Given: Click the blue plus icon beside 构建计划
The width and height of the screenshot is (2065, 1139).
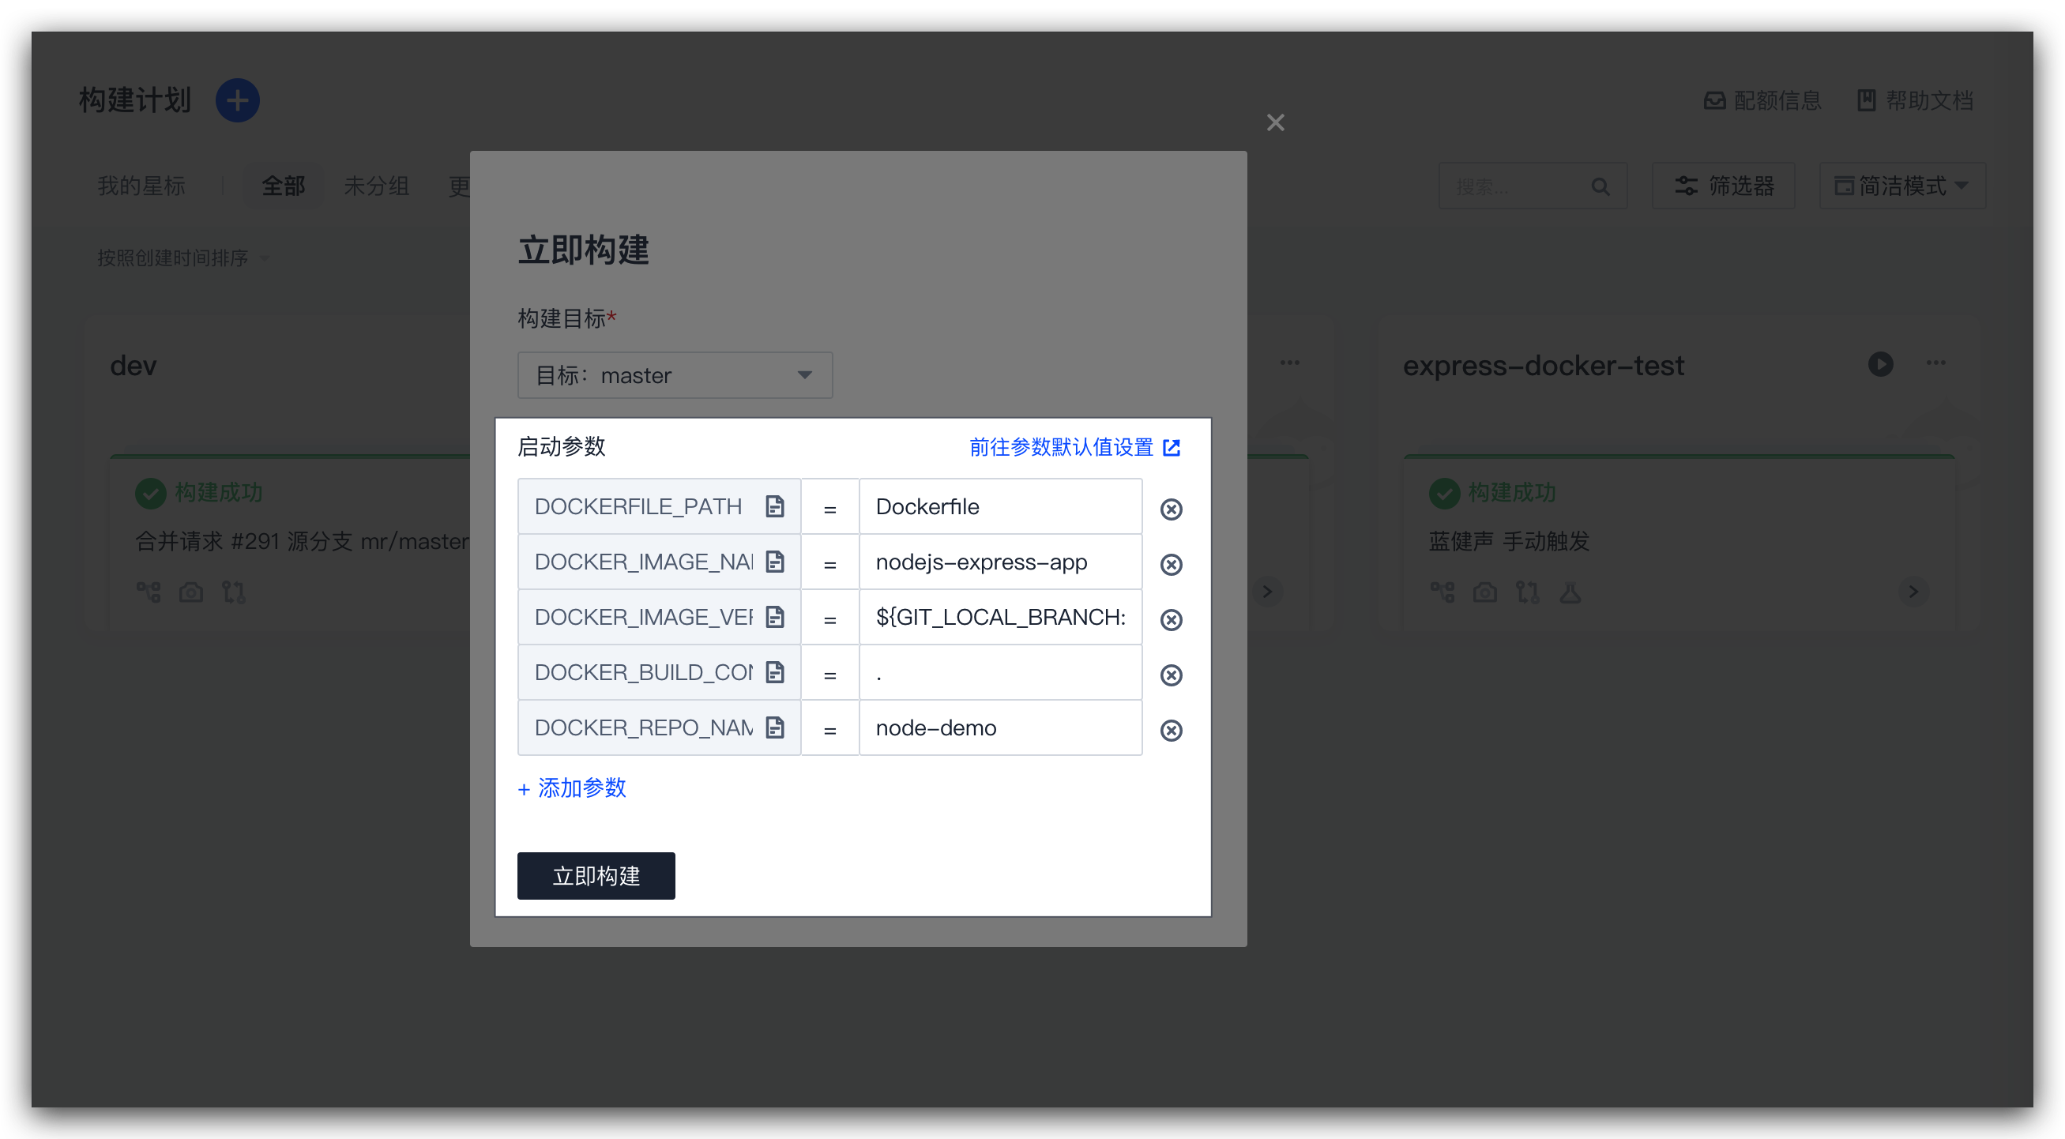Looking at the screenshot, I should pos(237,100).
